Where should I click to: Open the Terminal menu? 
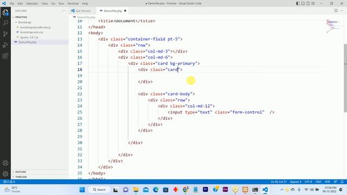click(73, 4)
